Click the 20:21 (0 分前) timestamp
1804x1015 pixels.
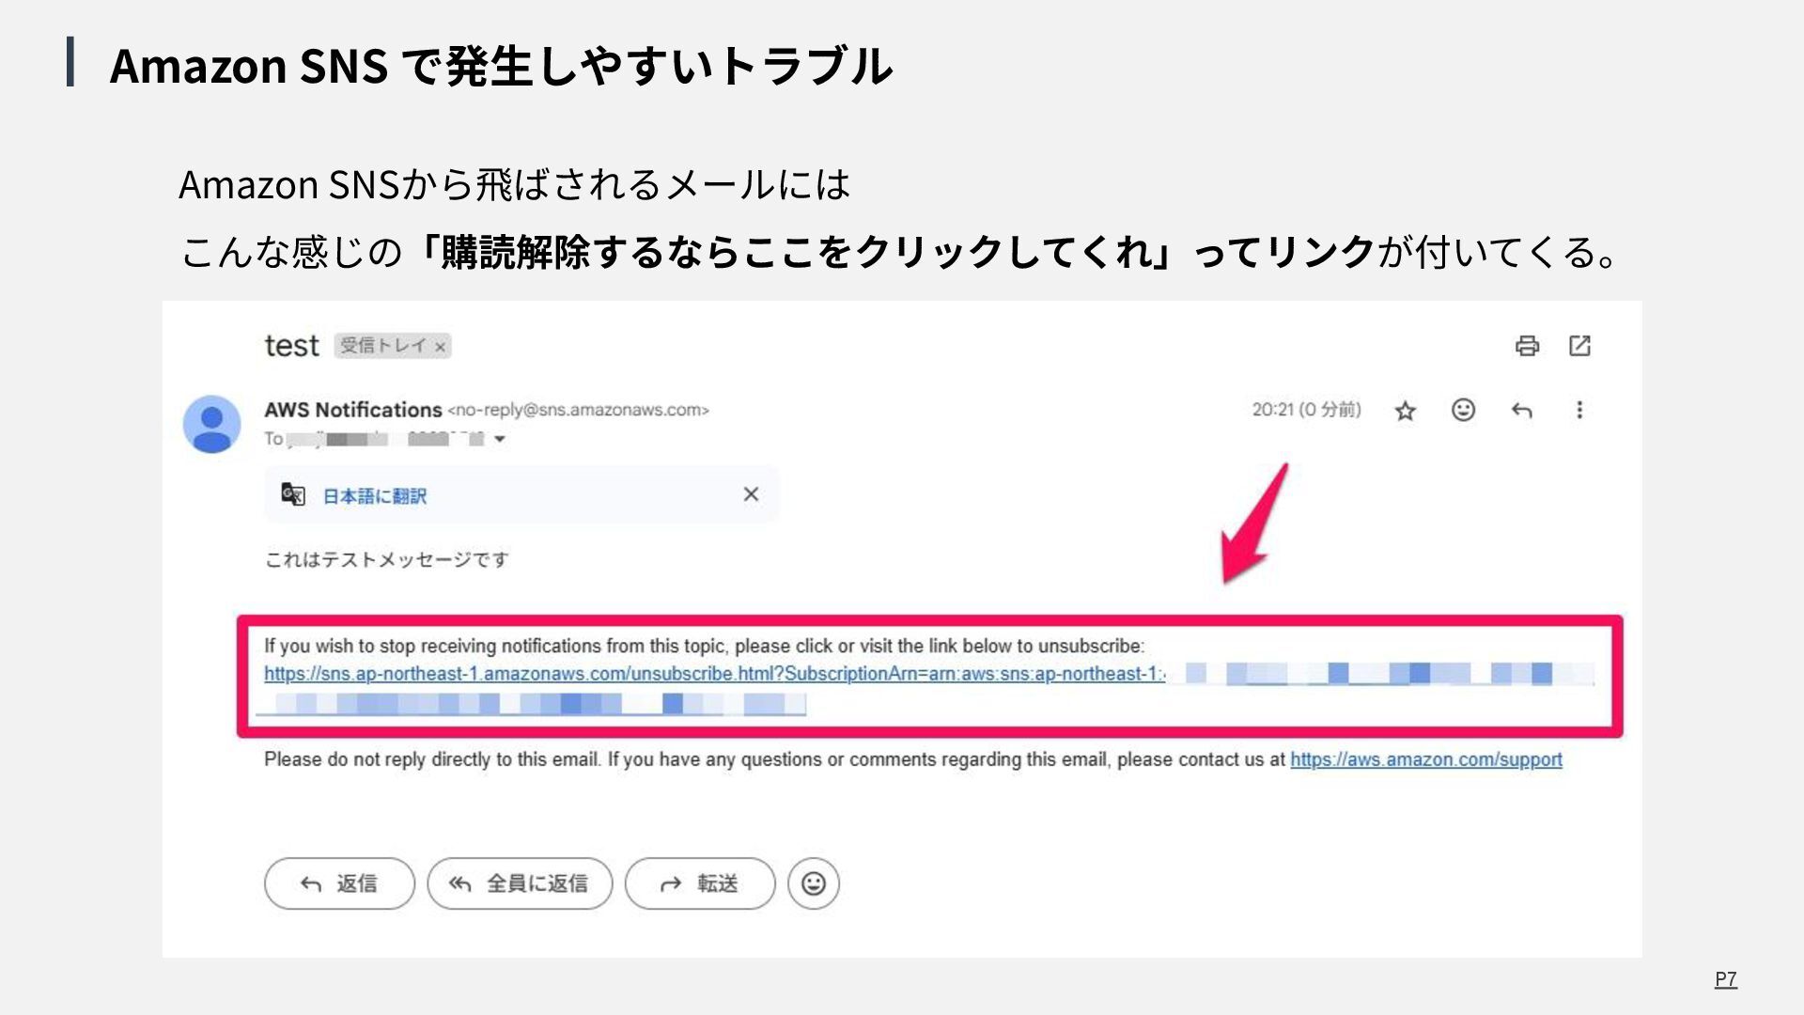1306,410
